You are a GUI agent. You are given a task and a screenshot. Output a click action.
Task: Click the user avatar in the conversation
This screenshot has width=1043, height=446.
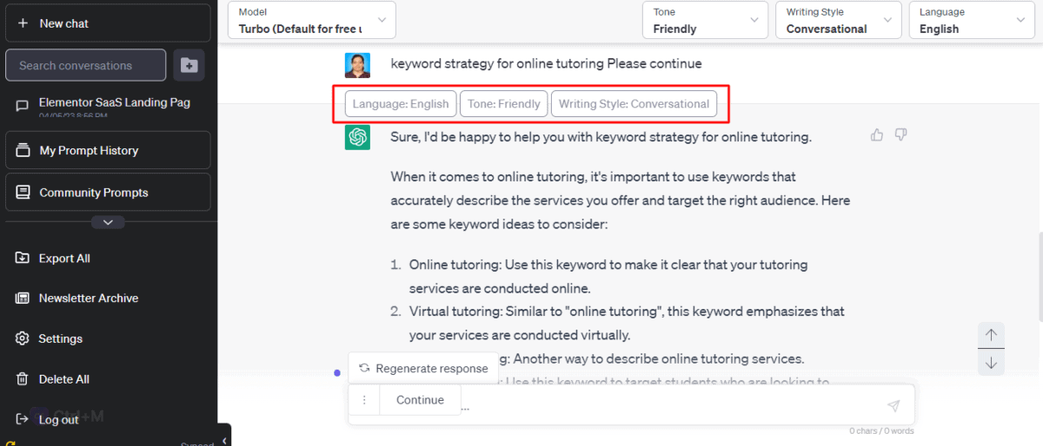357,65
